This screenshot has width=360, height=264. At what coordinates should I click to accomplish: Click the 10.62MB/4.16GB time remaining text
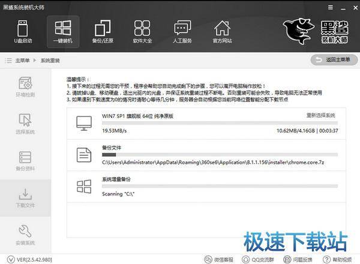click(x=307, y=131)
